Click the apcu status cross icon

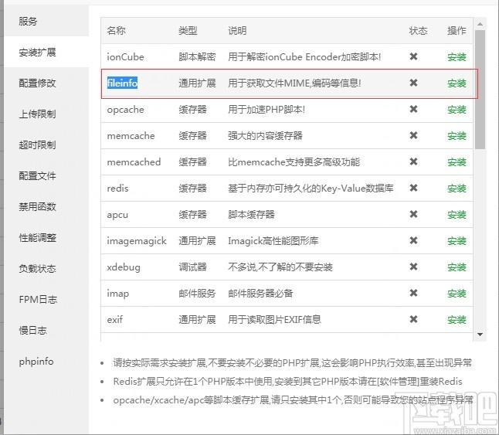(413, 214)
